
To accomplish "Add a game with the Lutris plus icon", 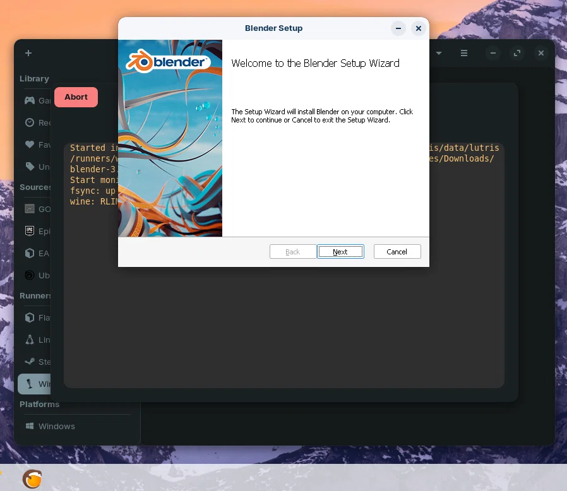I will [28, 53].
